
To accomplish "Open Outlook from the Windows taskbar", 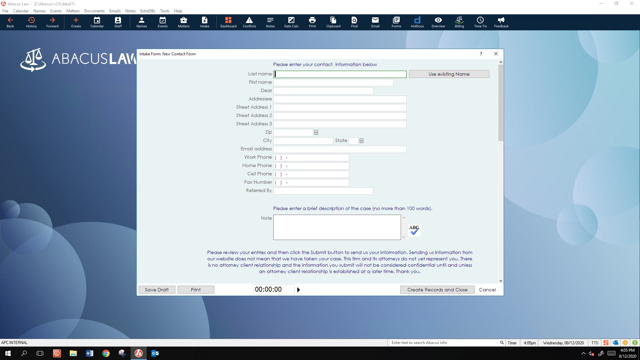I will (x=155, y=353).
